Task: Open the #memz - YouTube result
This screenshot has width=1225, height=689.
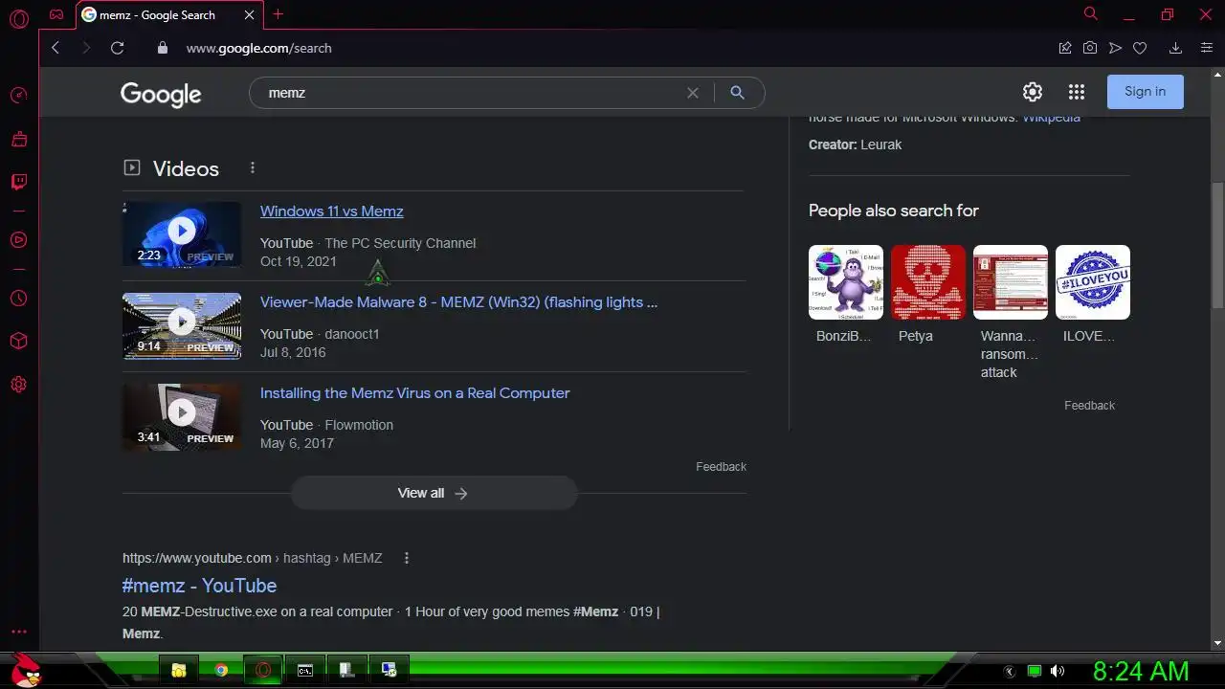Action: pyautogui.click(x=199, y=586)
